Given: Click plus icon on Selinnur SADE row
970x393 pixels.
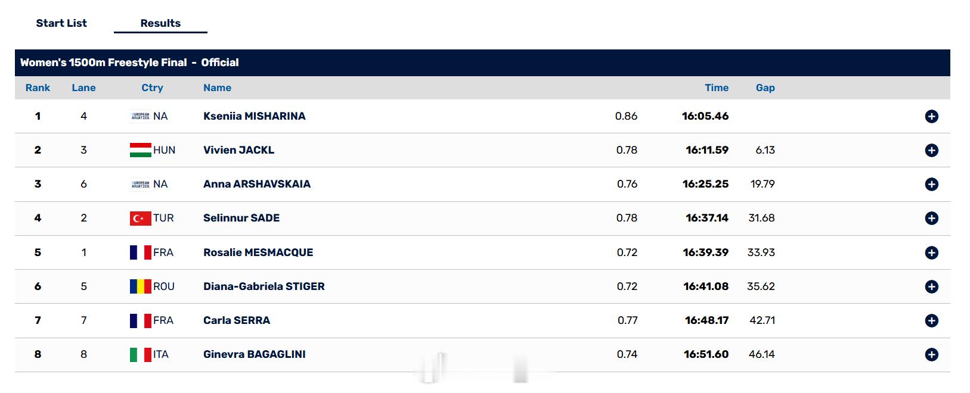Looking at the screenshot, I should coord(931,219).
